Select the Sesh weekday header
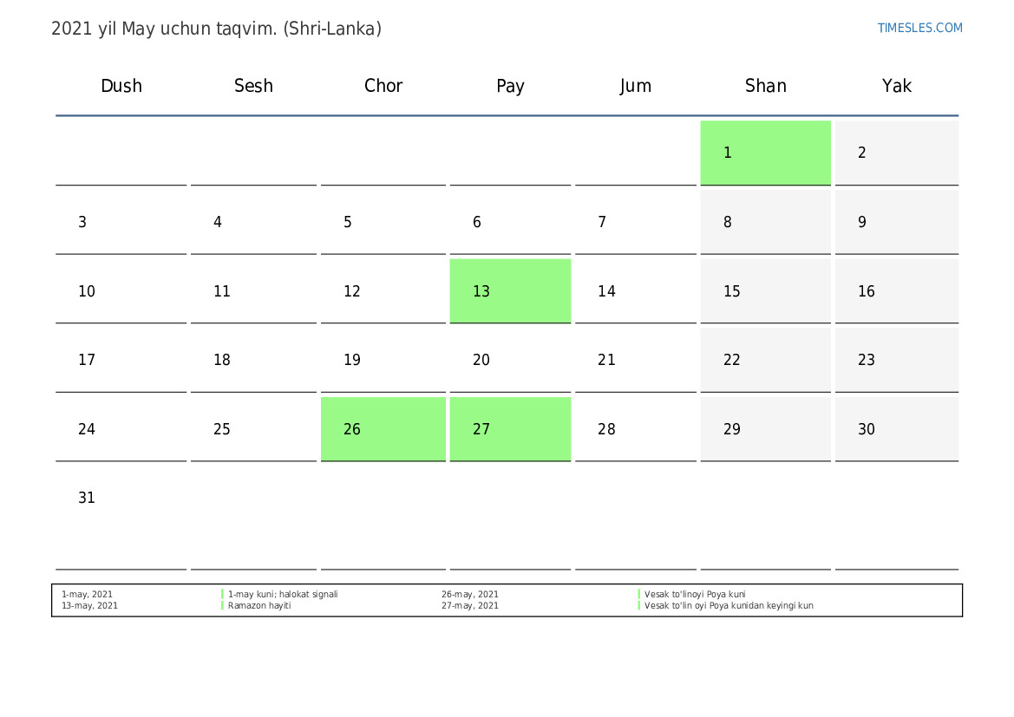 tap(253, 86)
